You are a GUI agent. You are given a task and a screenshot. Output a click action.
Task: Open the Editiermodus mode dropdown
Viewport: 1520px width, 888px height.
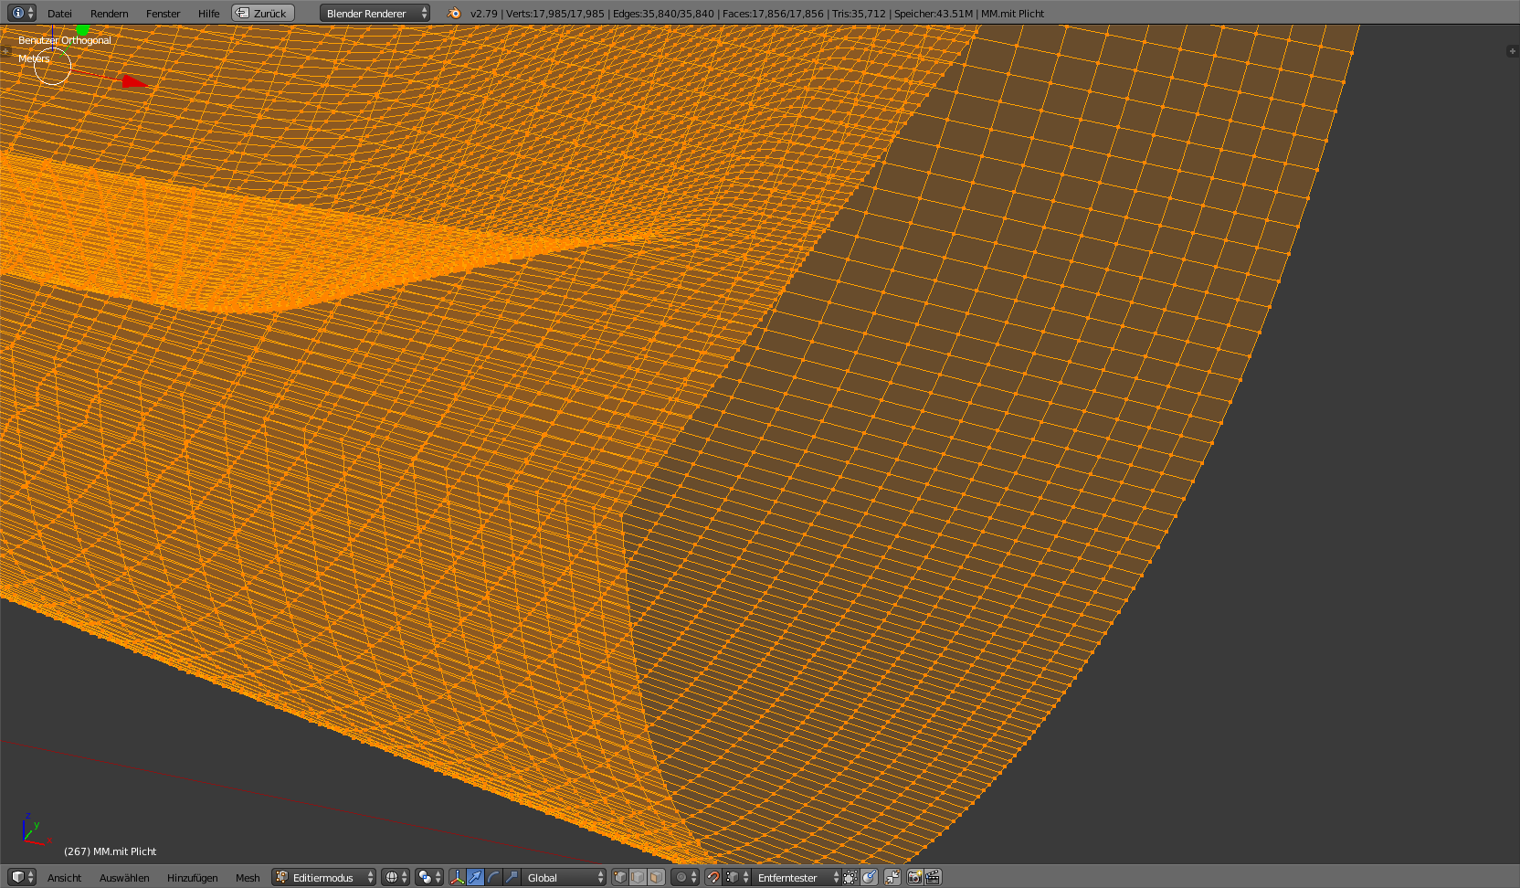(324, 877)
